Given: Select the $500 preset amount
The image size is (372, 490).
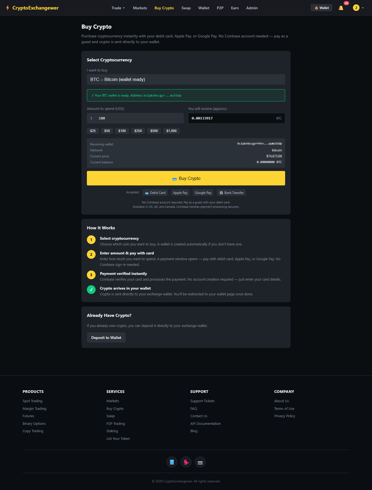Looking at the screenshot, I should [x=154, y=131].
